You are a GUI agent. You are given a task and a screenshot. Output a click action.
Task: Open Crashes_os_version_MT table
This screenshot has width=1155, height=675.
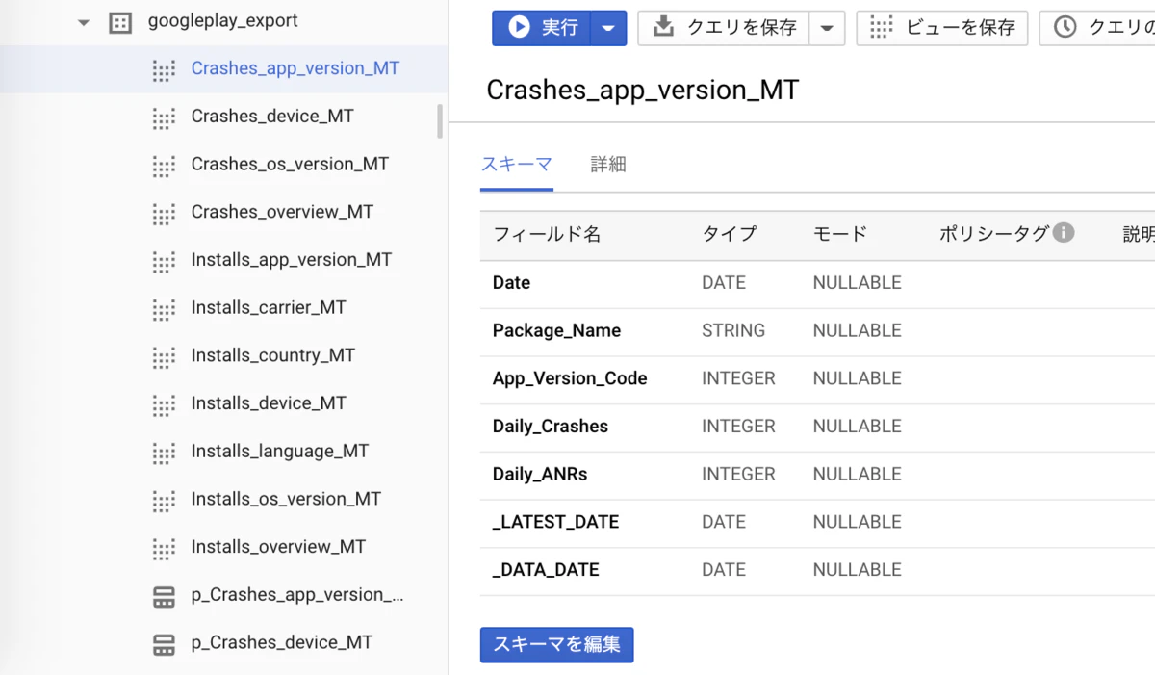pyautogui.click(x=290, y=164)
